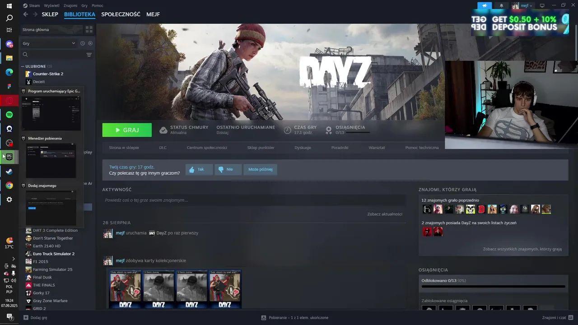Open Windows Settings gear in taskbar

point(9,200)
